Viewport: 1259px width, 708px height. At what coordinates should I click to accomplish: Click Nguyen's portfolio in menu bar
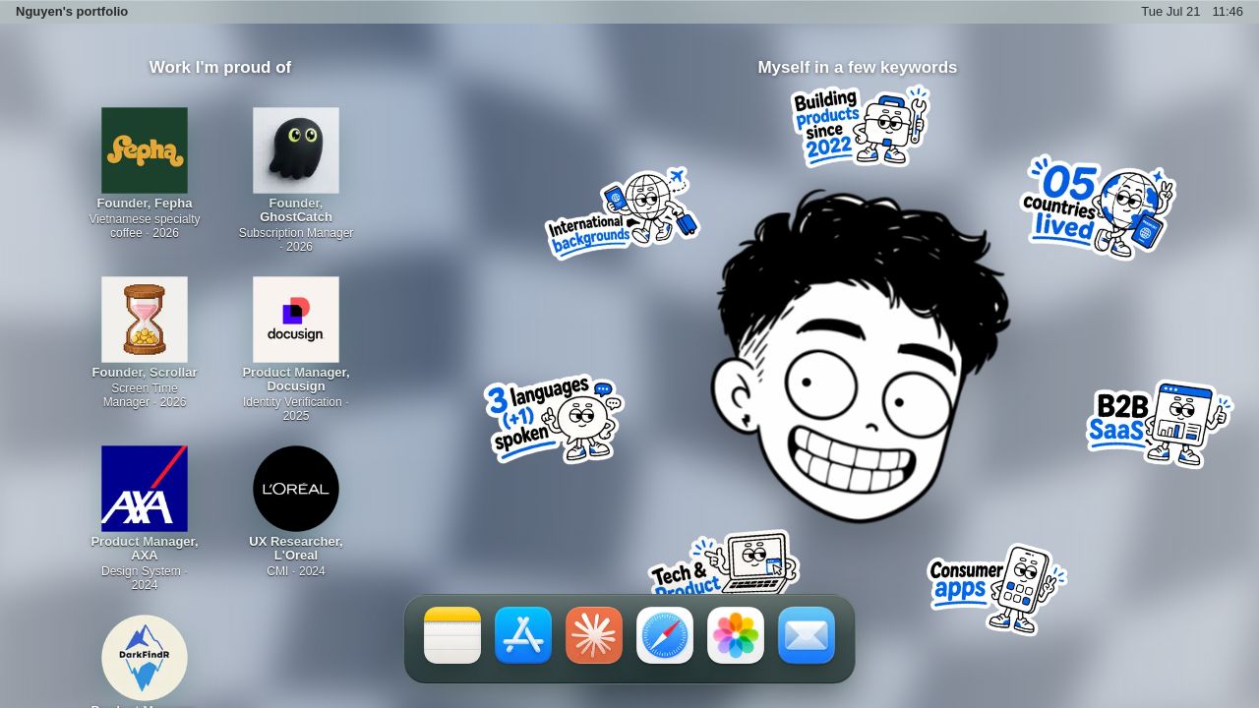pyautogui.click(x=72, y=12)
